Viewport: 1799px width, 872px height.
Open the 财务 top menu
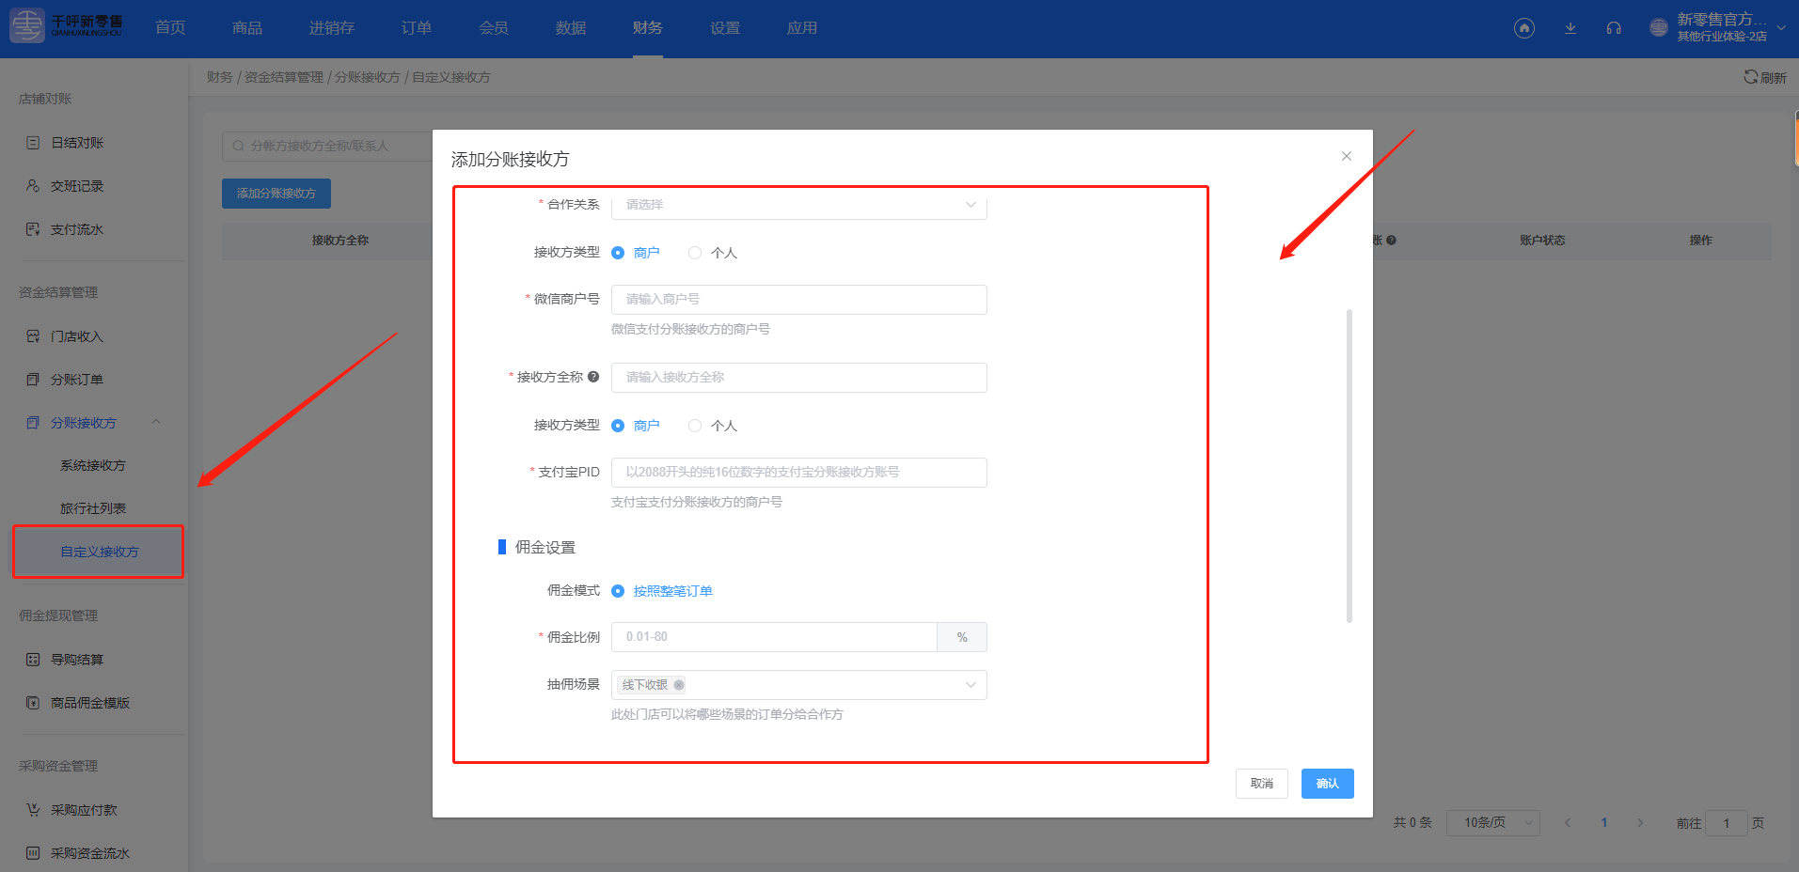[647, 28]
